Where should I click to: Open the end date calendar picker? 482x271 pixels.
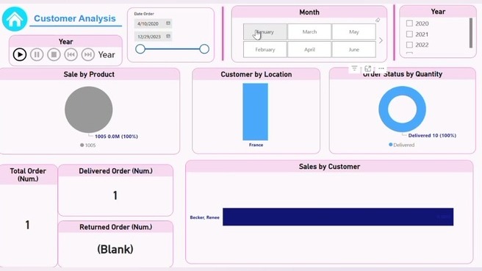coord(168,36)
